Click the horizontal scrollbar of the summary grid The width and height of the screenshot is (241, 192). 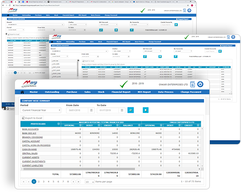(x=79, y=169)
